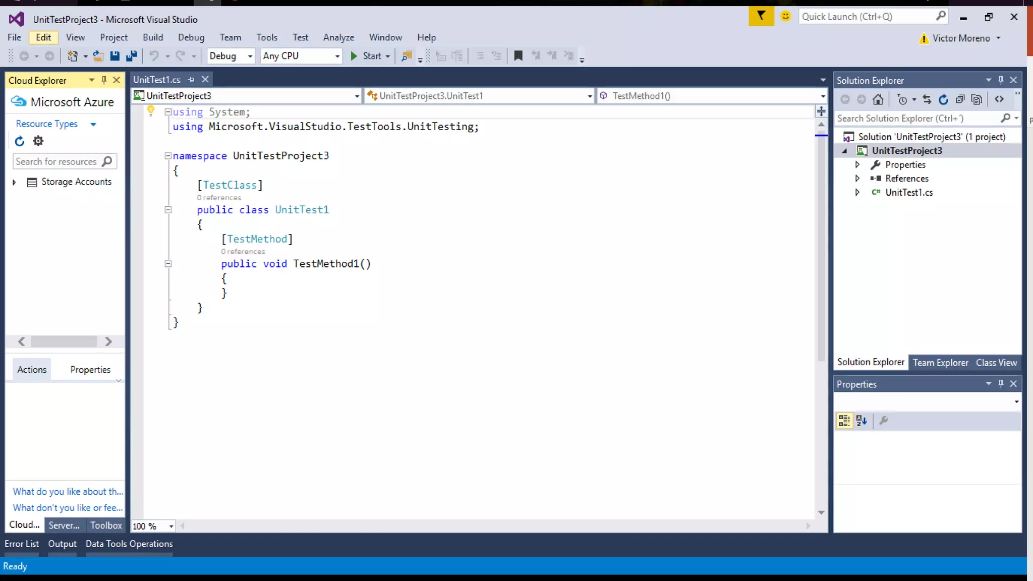Screen dimensions: 1033x581
Task: Switch to the Team Explorer tab
Action: [940, 363]
